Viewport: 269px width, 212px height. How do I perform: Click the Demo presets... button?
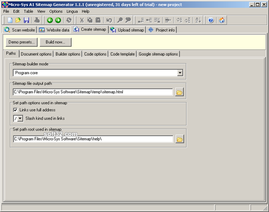pos(22,42)
